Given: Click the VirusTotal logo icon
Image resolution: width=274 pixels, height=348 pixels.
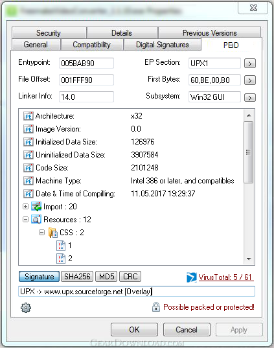Looking at the screenshot, I should tap(192, 277).
